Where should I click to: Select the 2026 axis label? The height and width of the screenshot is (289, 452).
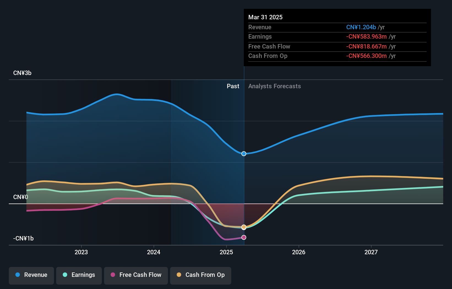click(x=299, y=252)
